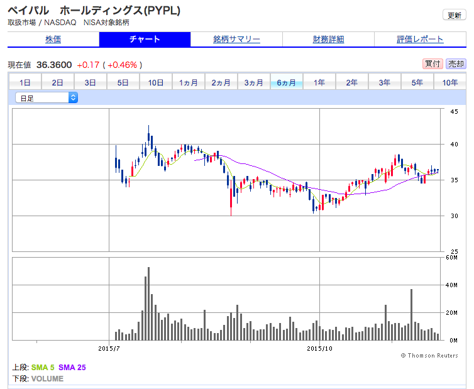The height and width of the screenshot is (389, 474).
Task: Set chart period to 3日
Action: (x=90, y=82)
